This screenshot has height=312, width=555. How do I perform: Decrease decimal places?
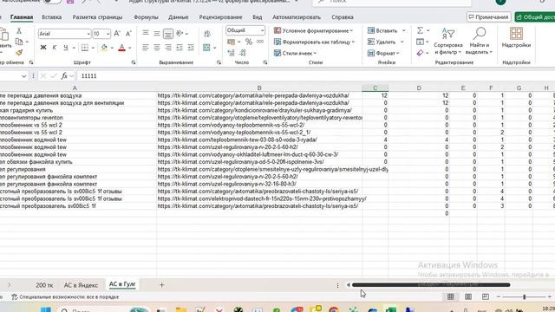click(x=243, y=53)
